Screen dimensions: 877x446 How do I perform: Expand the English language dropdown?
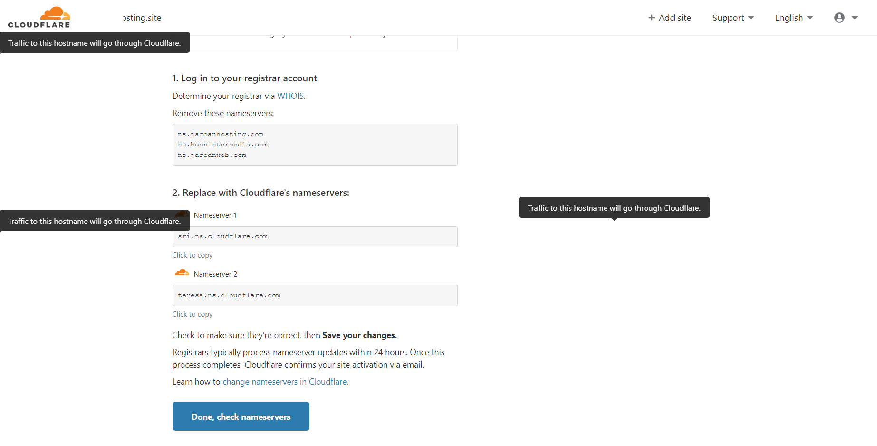click(x=793, y=18)
